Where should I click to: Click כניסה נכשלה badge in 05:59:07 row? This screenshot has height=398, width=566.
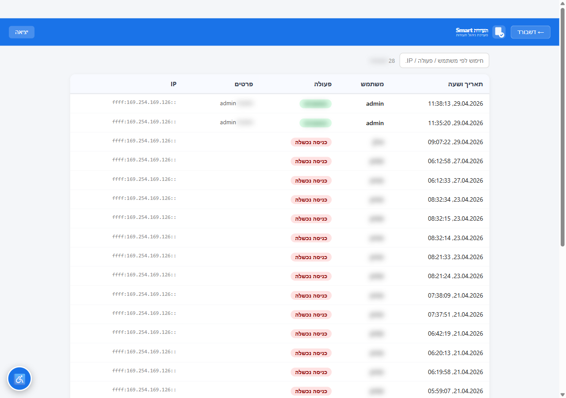point(311,391)
